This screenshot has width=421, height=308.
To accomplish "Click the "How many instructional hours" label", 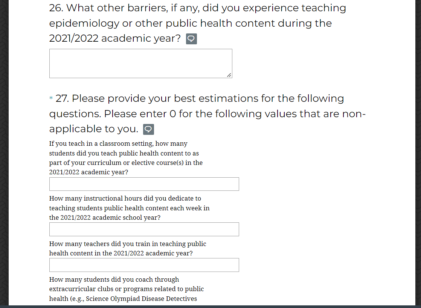I will coord(125,198).
